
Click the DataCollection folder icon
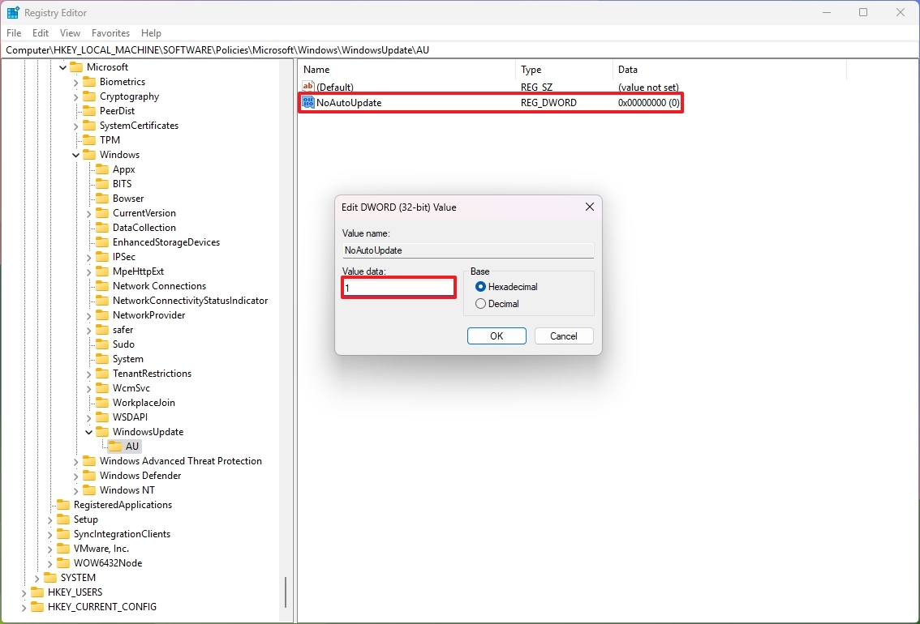(x=101, y=227)
